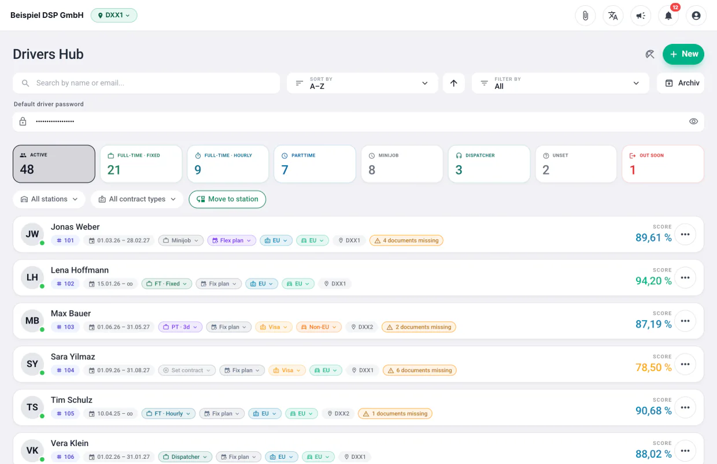Open the Sort By A–Z dropdown
Screen dimensions: 717x464
click(x=362, y=83)
